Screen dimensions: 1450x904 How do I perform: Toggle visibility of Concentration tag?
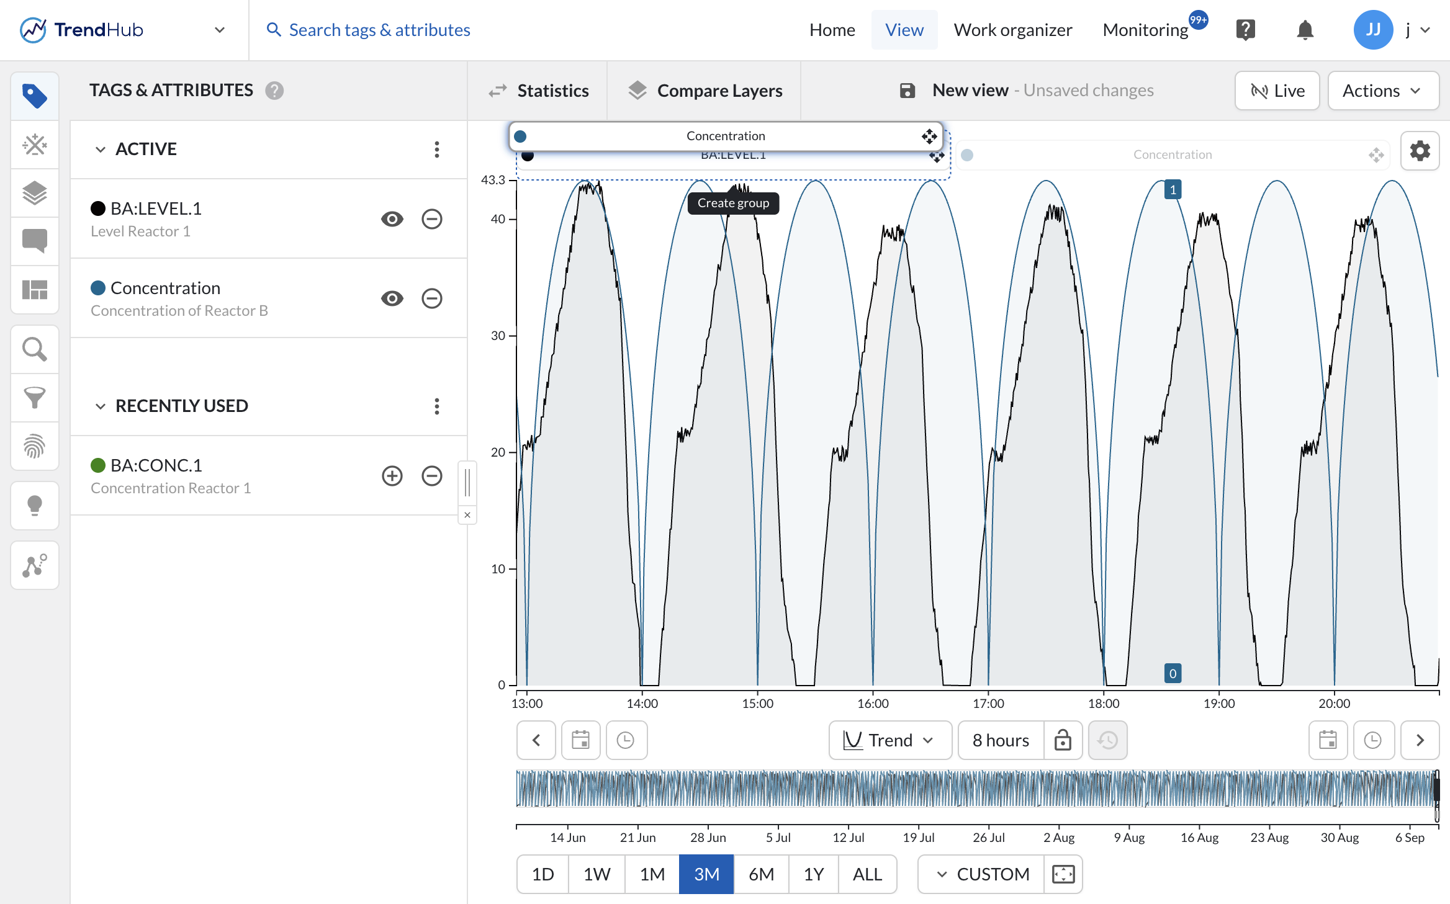pyautogui.click(x=392, y=298)
